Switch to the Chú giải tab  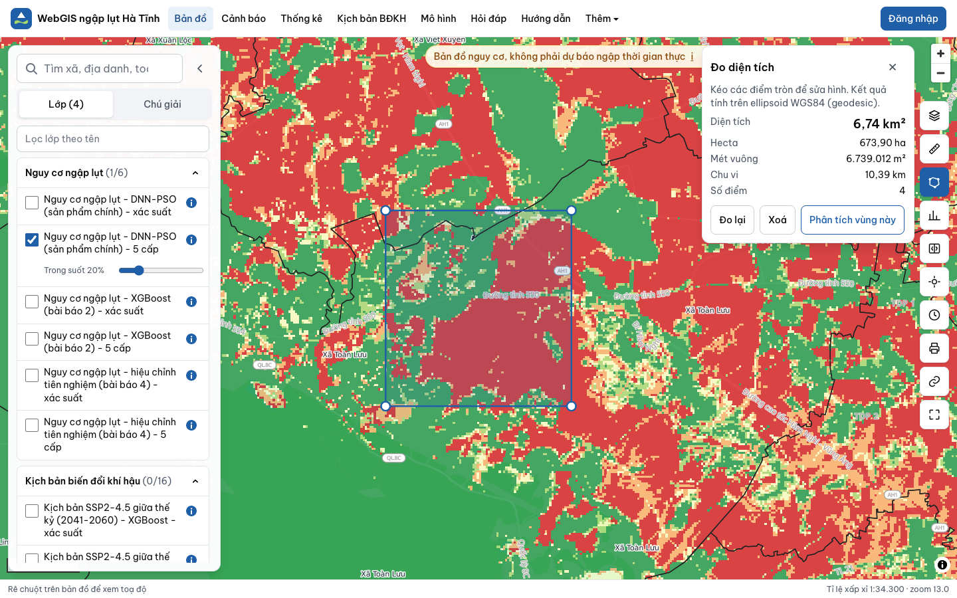pyautogui.click(x=162, y=104)
